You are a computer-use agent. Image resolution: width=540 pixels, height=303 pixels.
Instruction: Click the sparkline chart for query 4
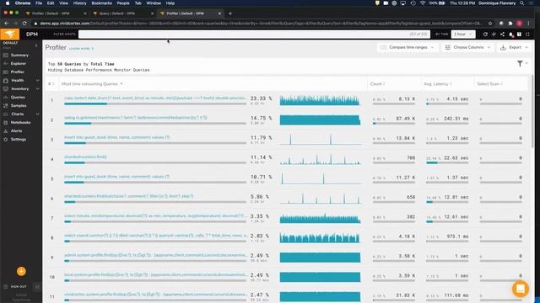(320, 159)
